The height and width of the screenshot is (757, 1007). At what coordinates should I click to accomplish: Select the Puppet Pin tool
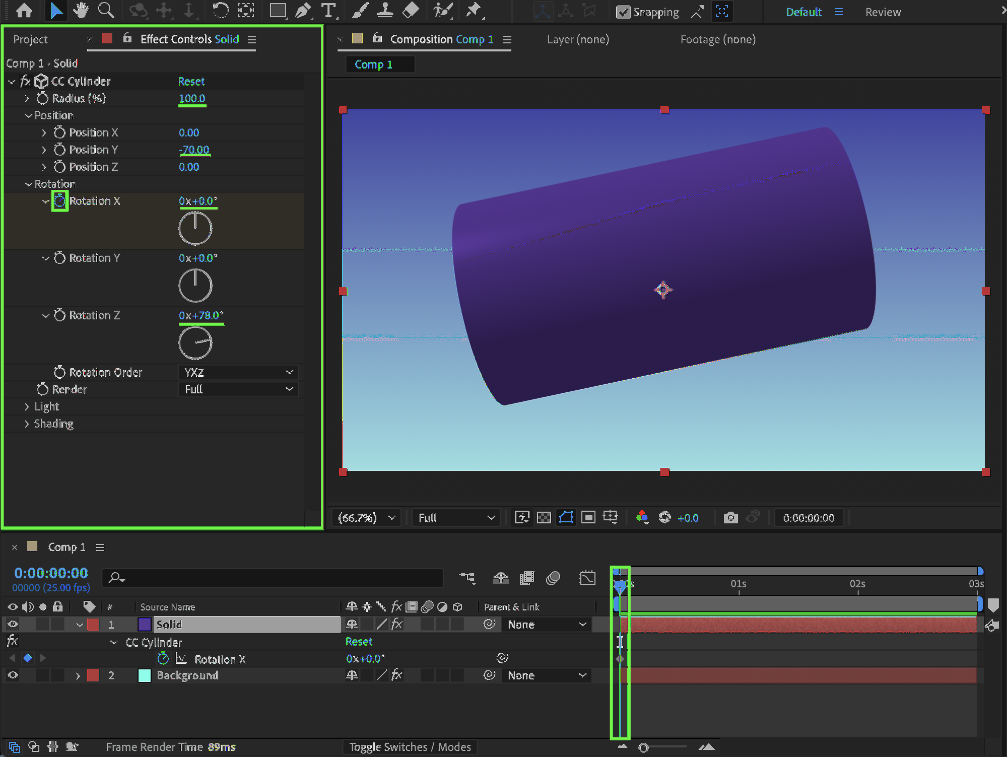[x=474, y=11]
